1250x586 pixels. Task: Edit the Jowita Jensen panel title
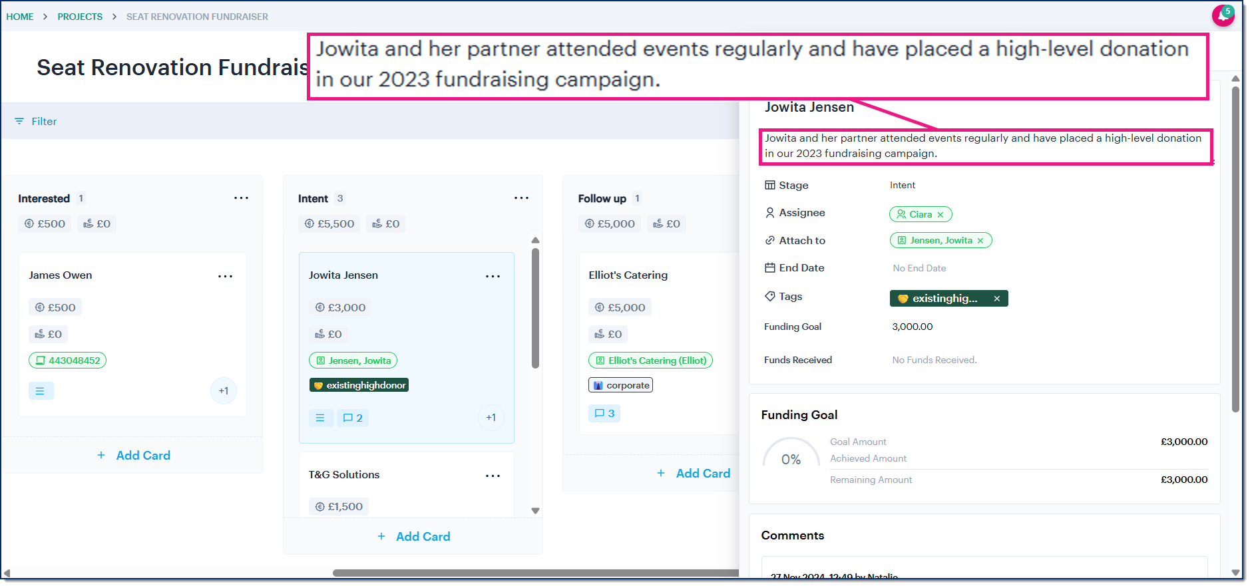pyautogui.click(x=809, y=107)
